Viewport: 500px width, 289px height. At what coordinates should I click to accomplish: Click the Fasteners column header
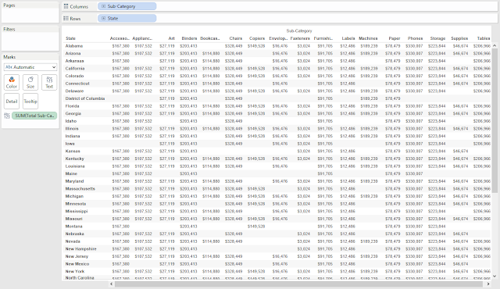click(300, 38)
